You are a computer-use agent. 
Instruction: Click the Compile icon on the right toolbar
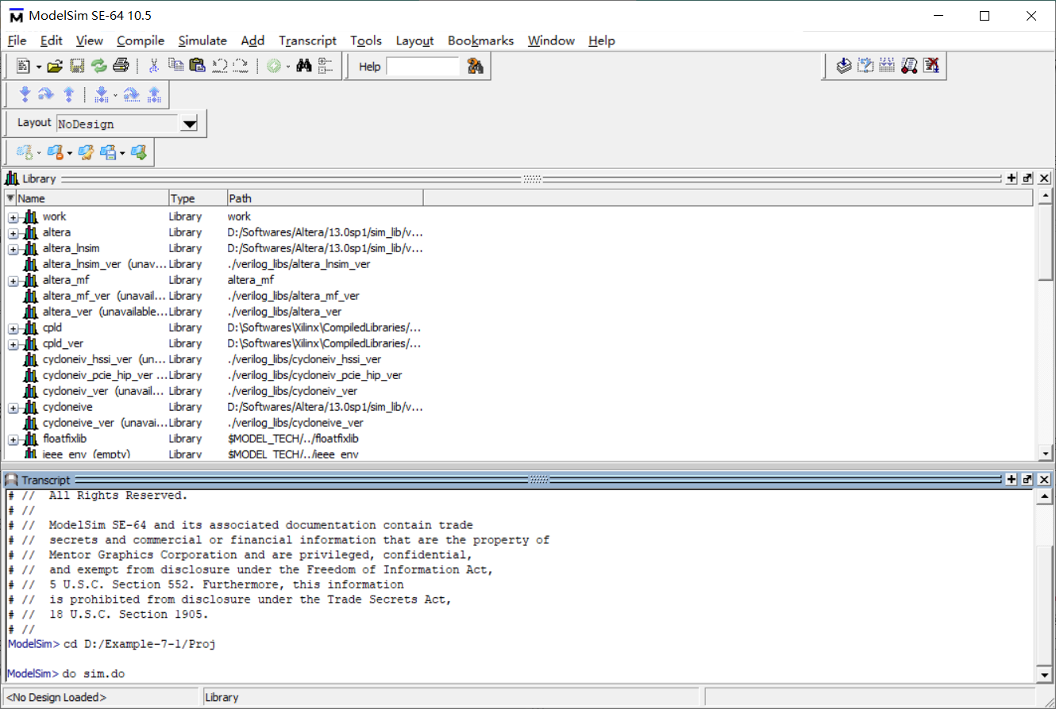coord(844,66)
